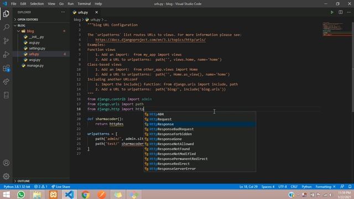
Task: Choose HttpResponseServerError suggestion
Action: pyautogui.click(x=200, y=169)
